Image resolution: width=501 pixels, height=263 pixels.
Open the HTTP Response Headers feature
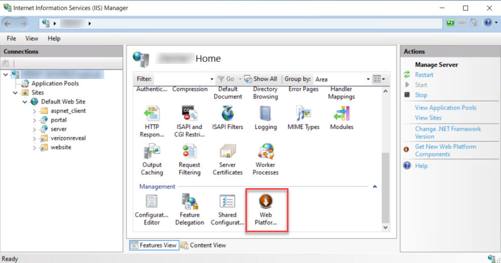pyautogui.click(x=152, y=121)
